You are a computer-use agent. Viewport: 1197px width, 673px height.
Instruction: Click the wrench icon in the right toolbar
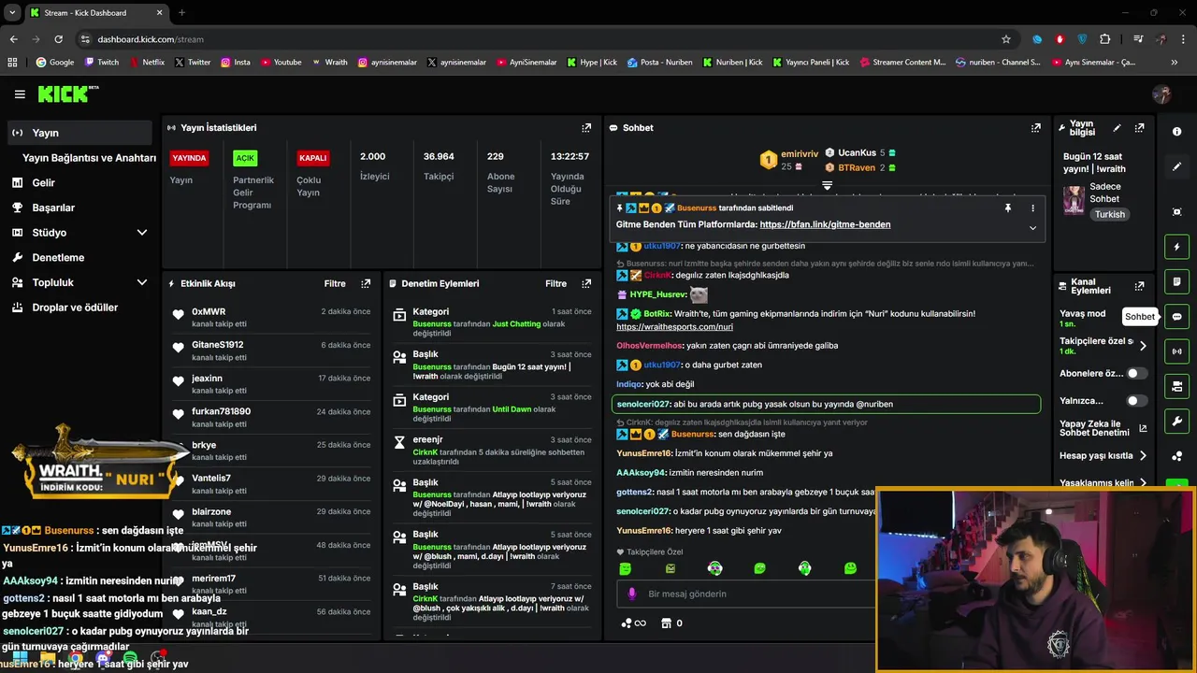coord(1176,422)
